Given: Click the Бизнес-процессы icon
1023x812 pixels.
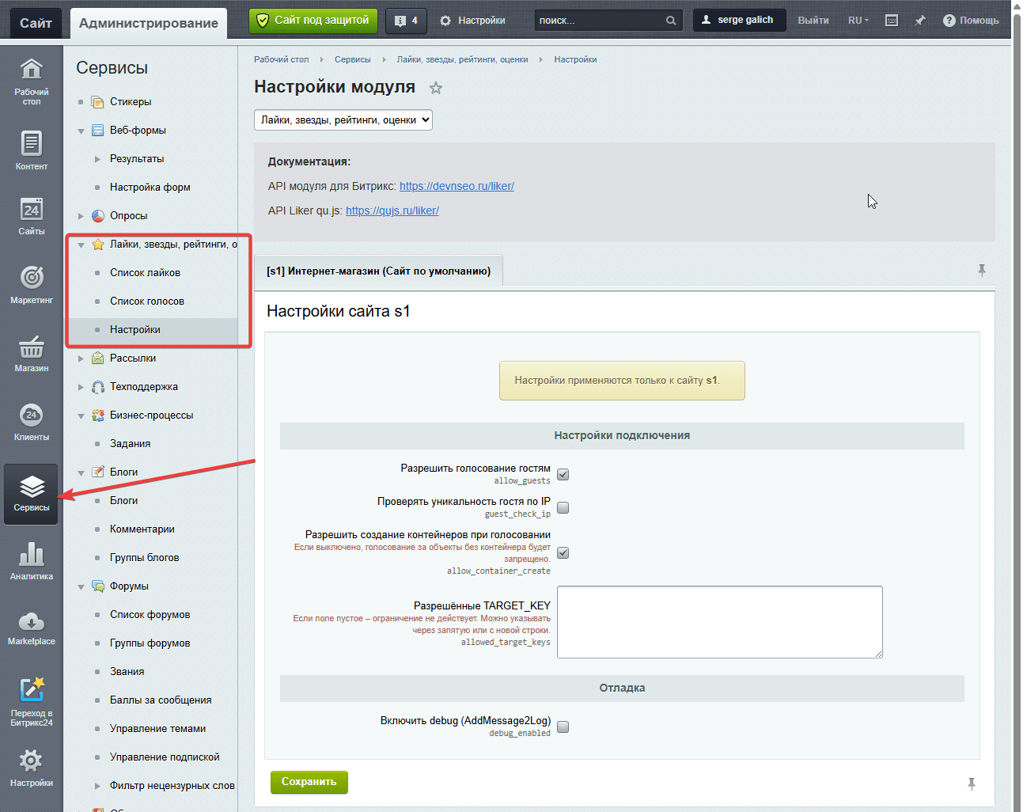Looking at the screenshot, I should pos(98,415).
